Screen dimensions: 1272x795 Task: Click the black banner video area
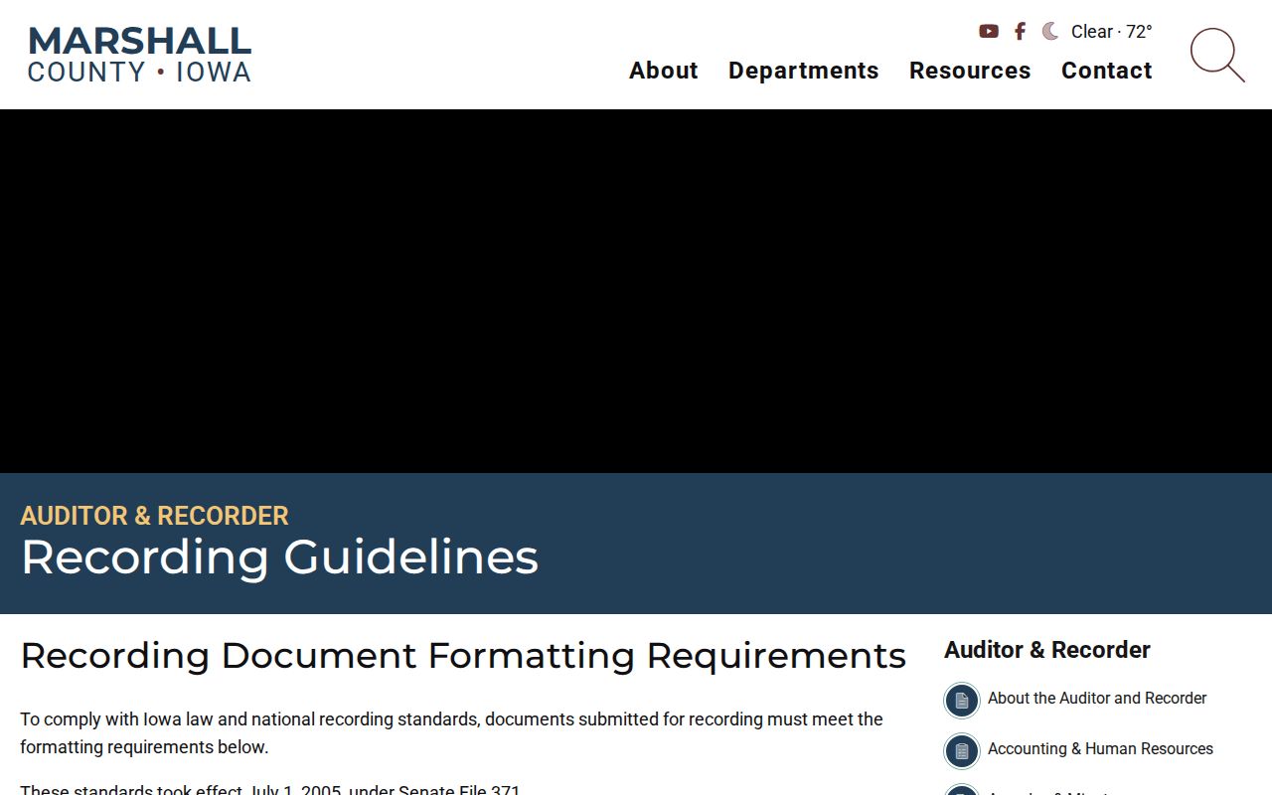(x=636, y=291)
